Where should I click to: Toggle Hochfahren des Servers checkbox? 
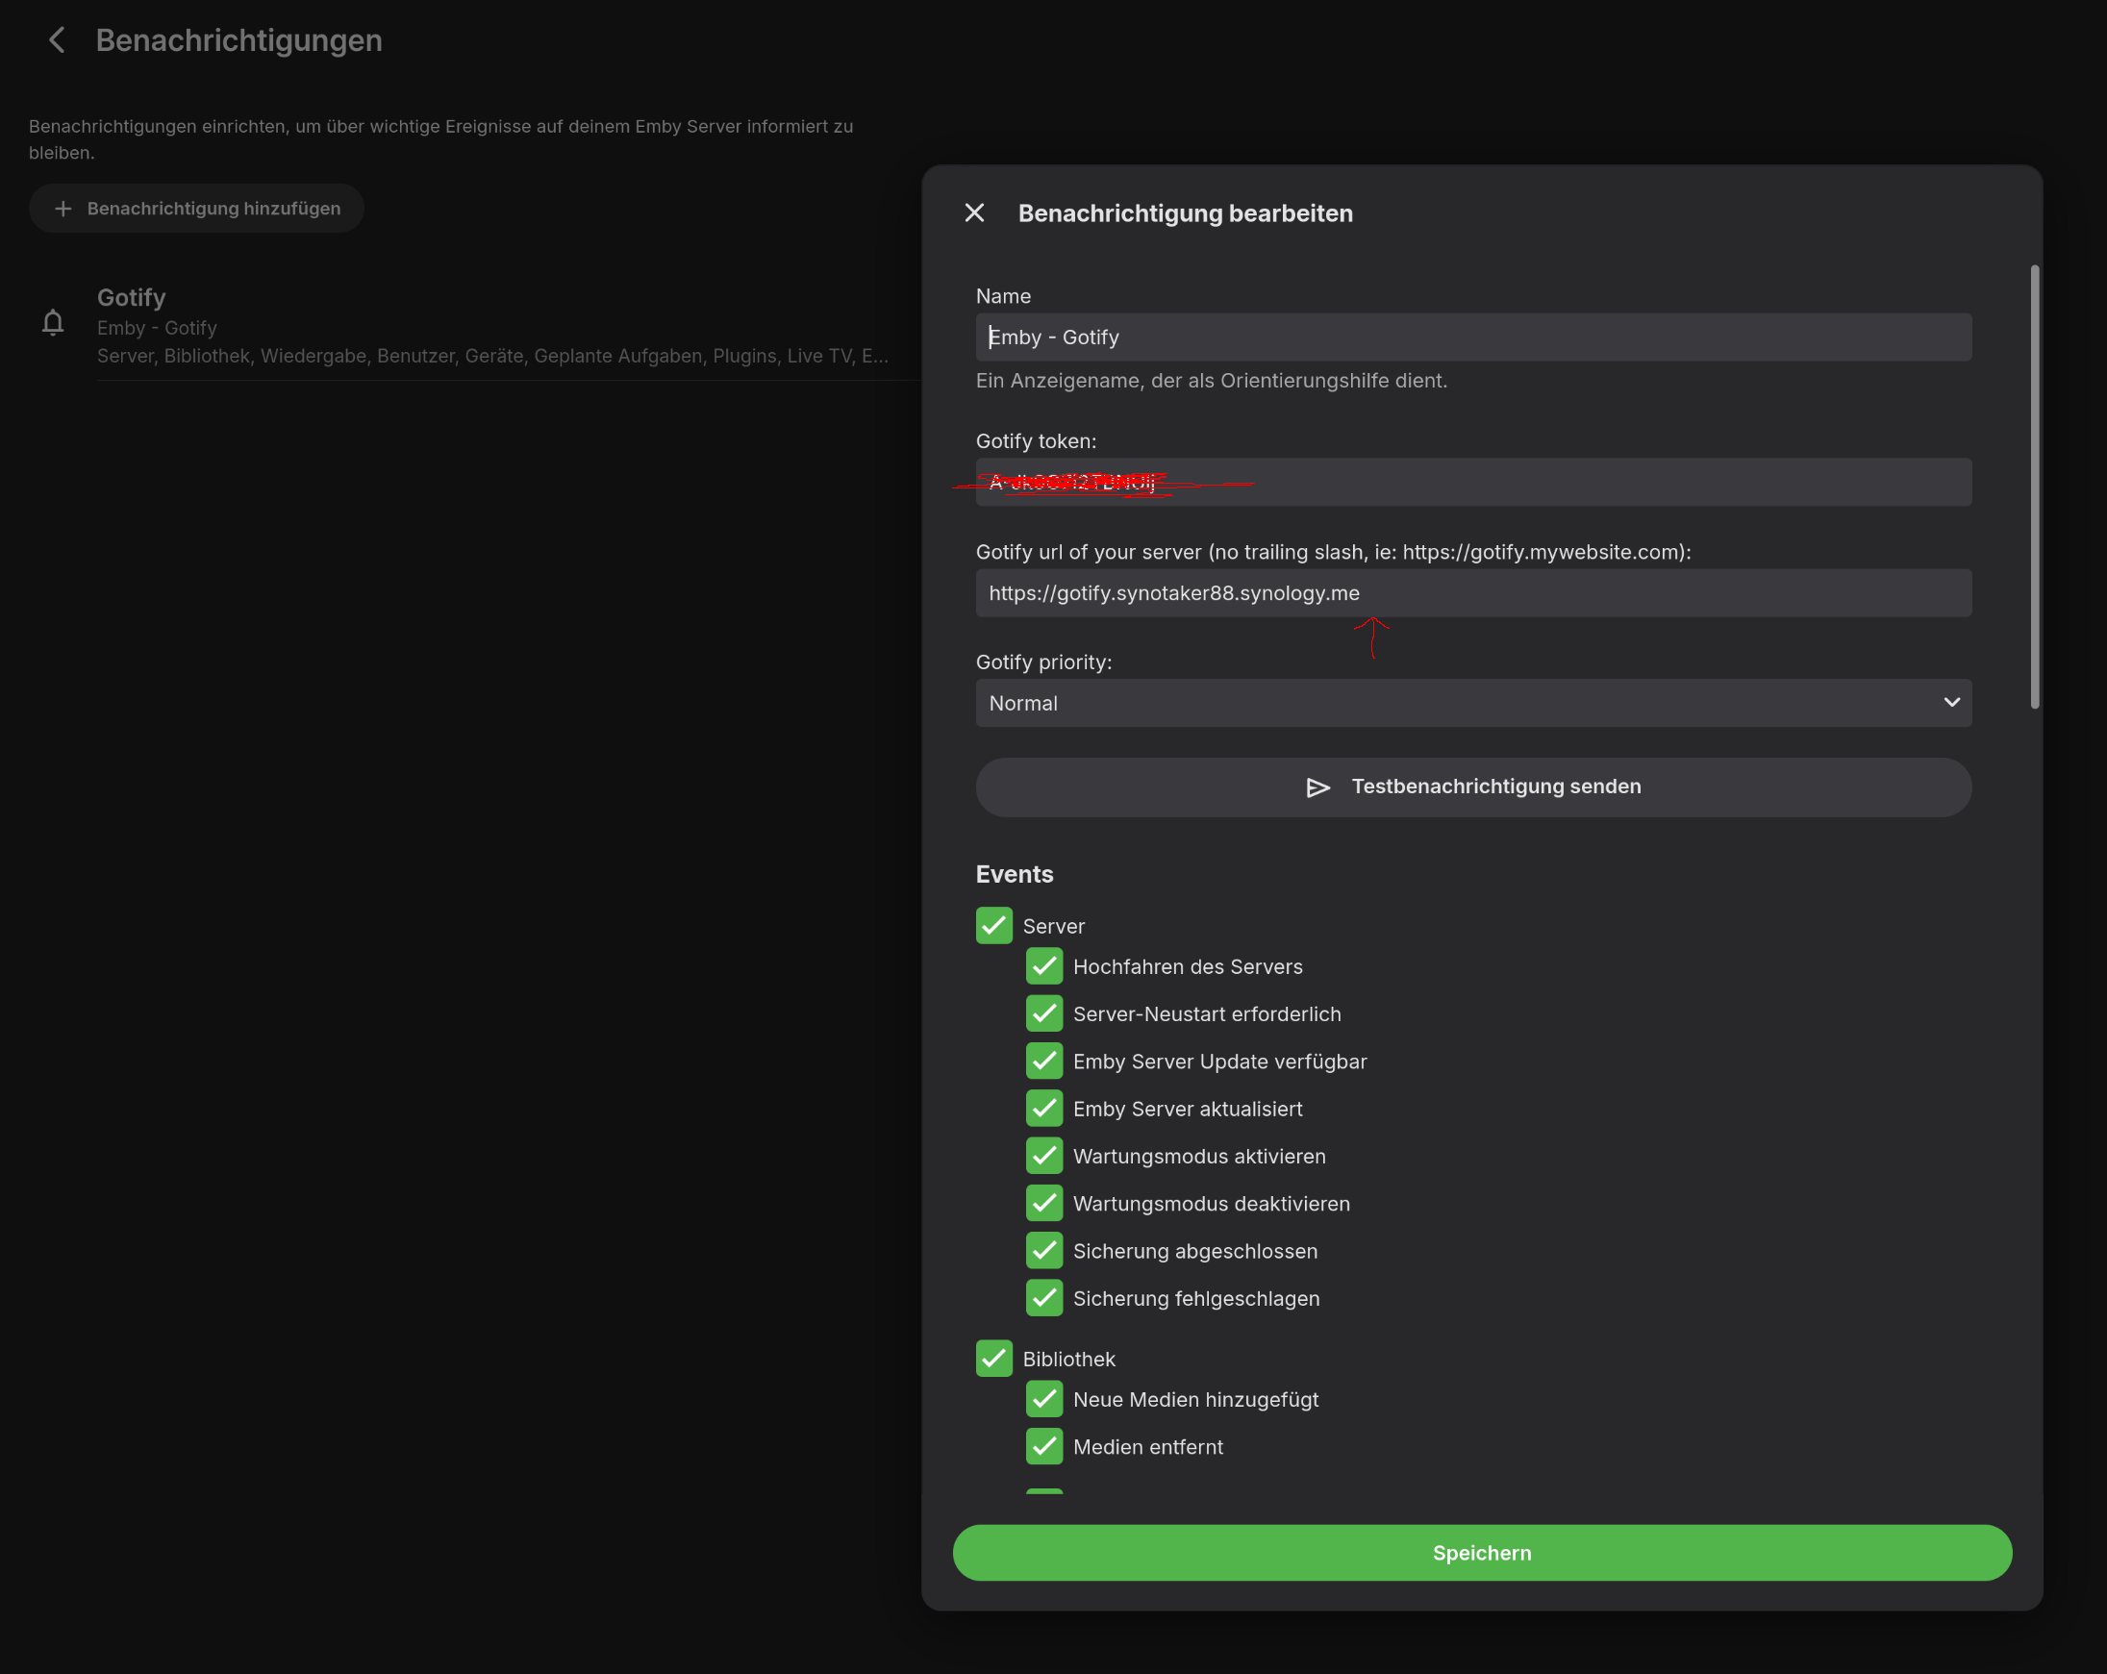(1043, 966)
